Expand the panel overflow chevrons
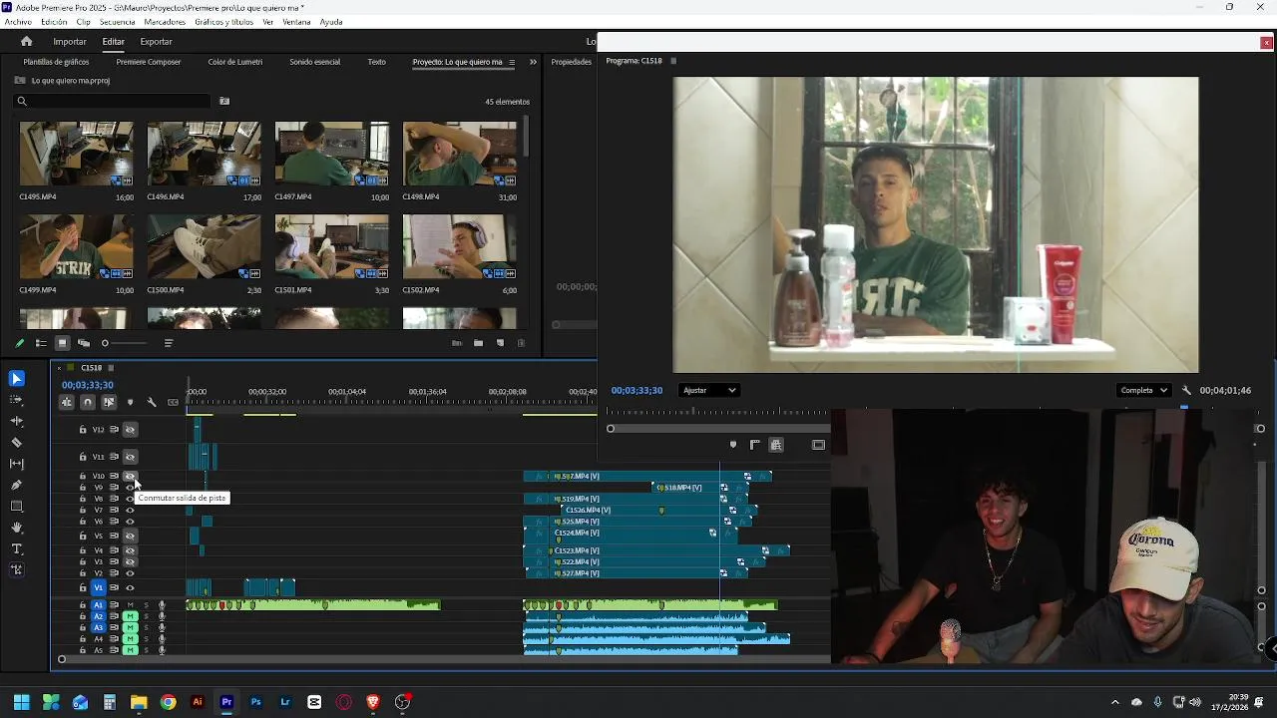The image size is (1277, 718). click(x=533, y=62)
